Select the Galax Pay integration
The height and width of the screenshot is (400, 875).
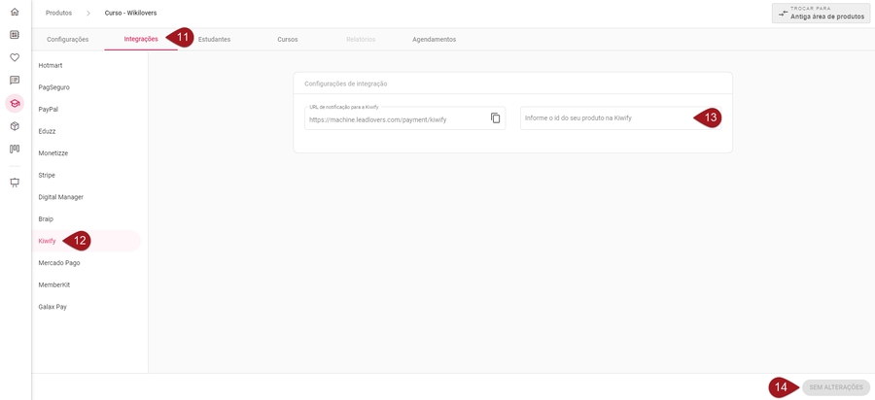(52, 307)
